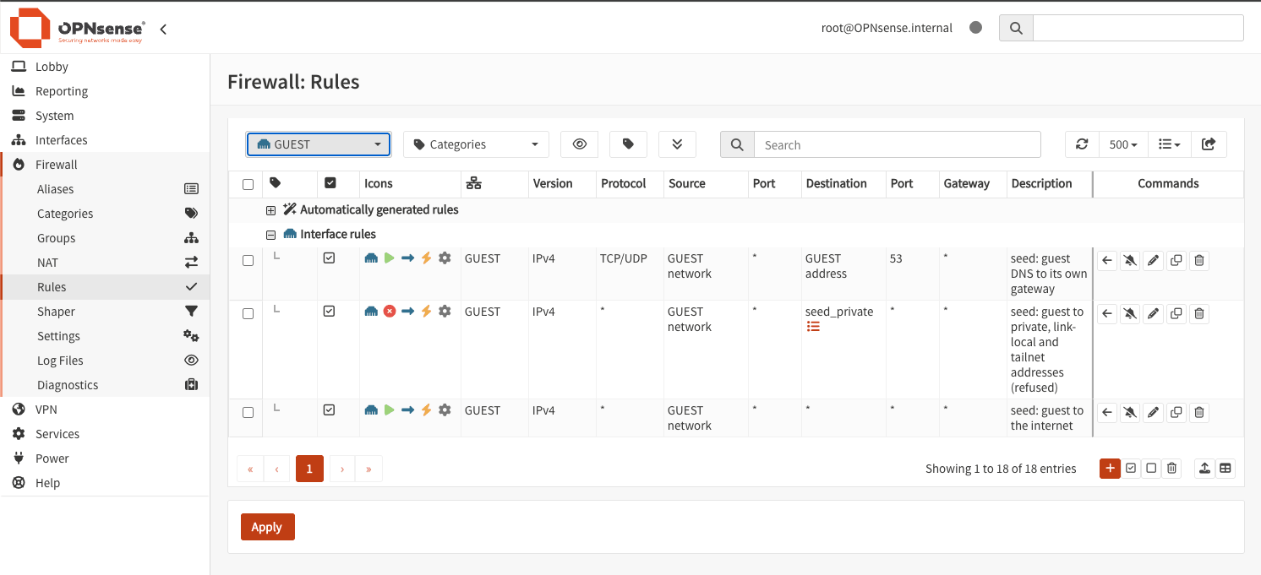Image resolution: width=1261 pixels, height=575 pixels.
Task: Click the top-right global search field
Action: coord(1138,28)
